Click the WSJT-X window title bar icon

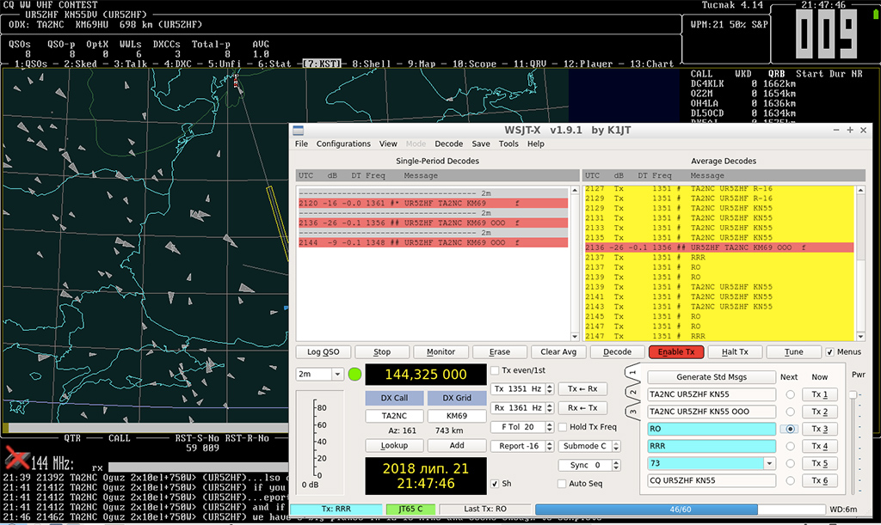pos(299,130)
